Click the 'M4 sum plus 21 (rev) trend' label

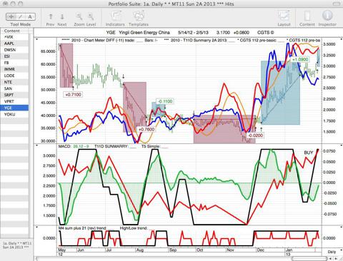click(x=82, y=228)
